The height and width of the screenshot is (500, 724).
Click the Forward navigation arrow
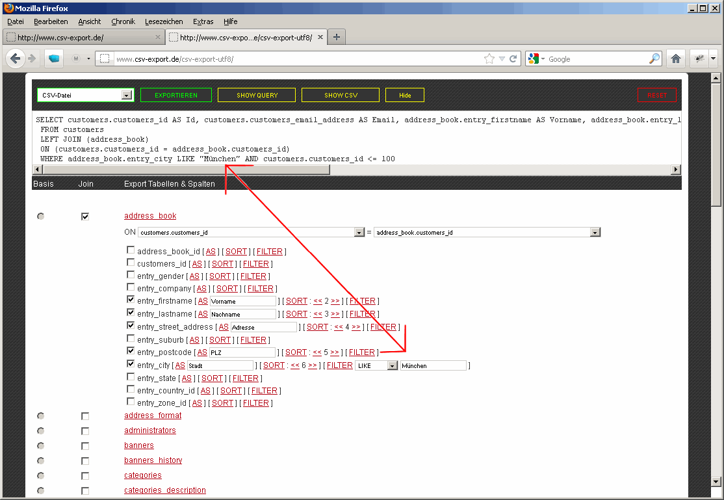point(32,59)
